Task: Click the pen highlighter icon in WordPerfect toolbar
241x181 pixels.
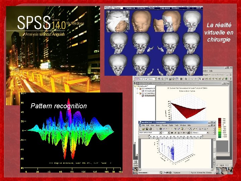Action: pyautogui.click(x=194, y=129)
